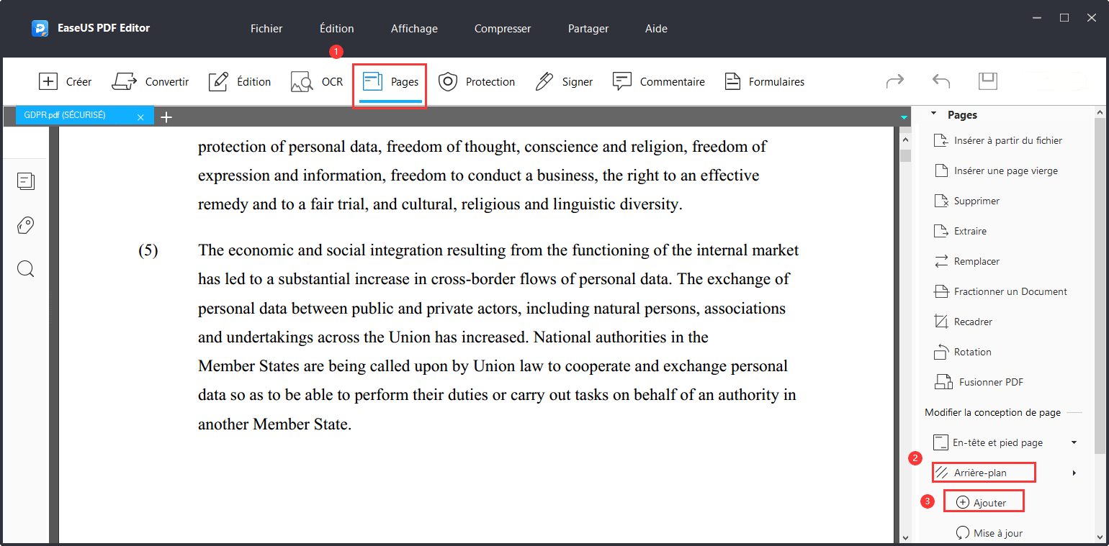Switch to the Pages tool
This screenshot has width=1109, height=546.
tap(390, 81)
